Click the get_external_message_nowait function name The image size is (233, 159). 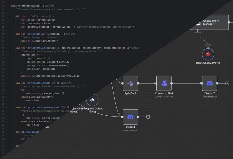(45, 108)
